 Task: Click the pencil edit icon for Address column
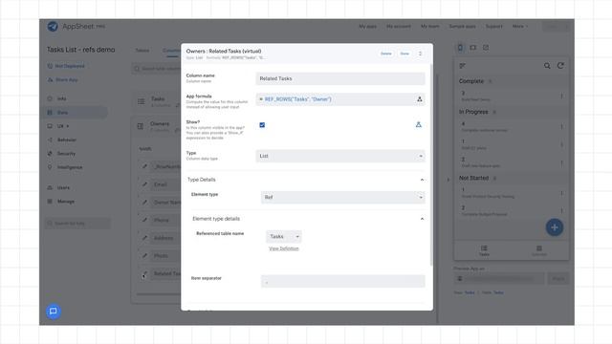[144, 238]
